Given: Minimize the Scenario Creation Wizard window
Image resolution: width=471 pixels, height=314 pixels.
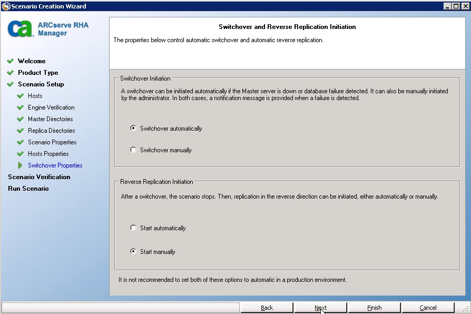Looking at the screenshot, I should (447, 6).
